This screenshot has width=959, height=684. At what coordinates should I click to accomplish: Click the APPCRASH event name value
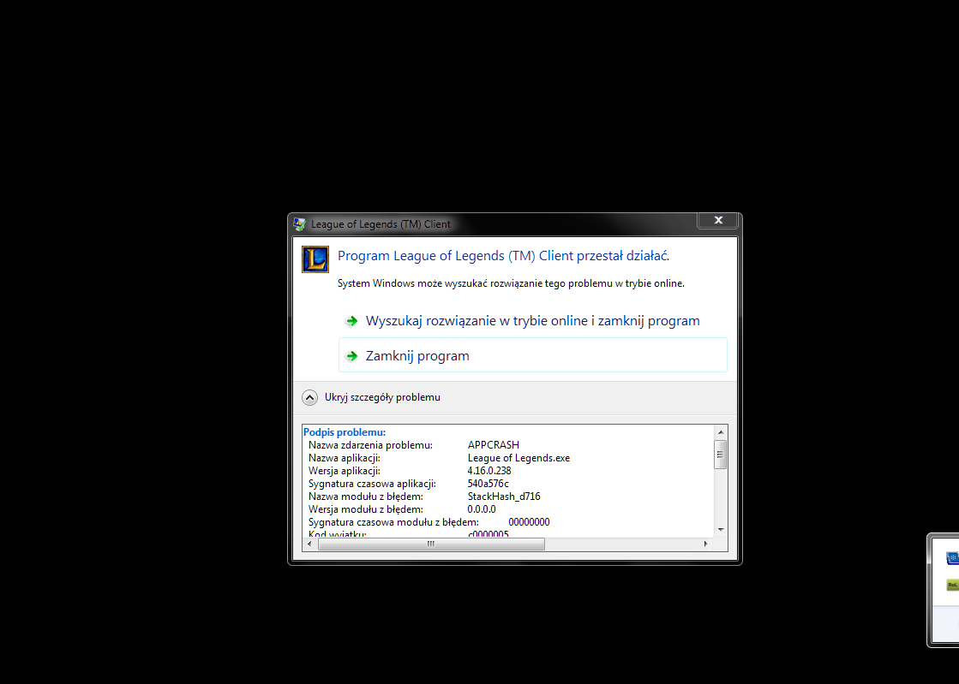pos(493,445)
